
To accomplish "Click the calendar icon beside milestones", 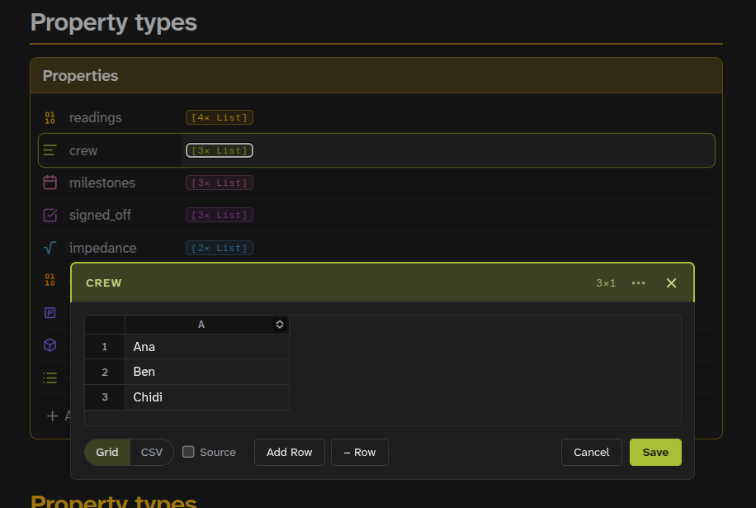I will (x=50, y=183).
